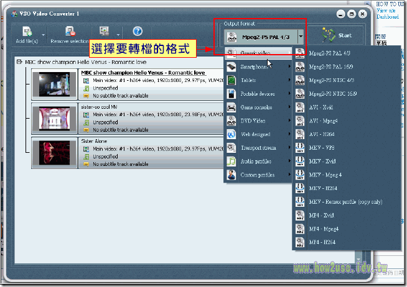Open the Web designed submenu
Viewport: 407px width, 287px height.
[258, 134]
